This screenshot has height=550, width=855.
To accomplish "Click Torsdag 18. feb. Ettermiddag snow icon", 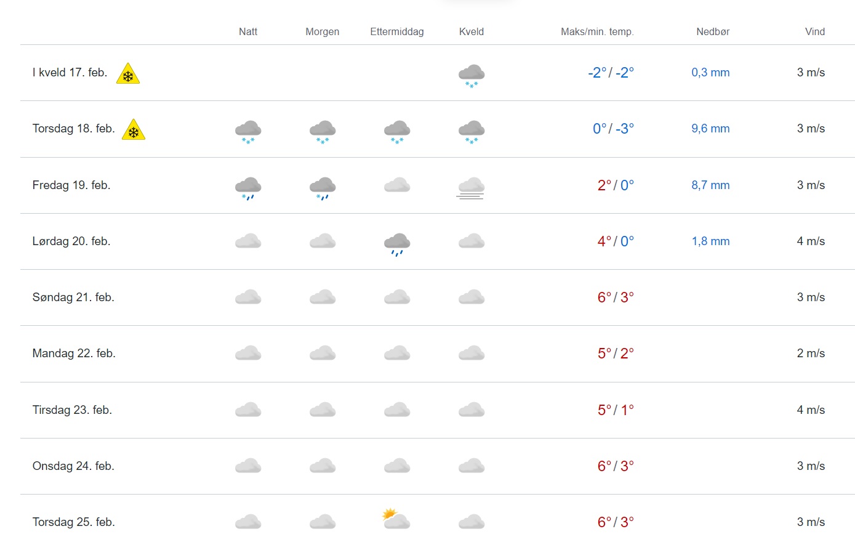I will [397, 132].
